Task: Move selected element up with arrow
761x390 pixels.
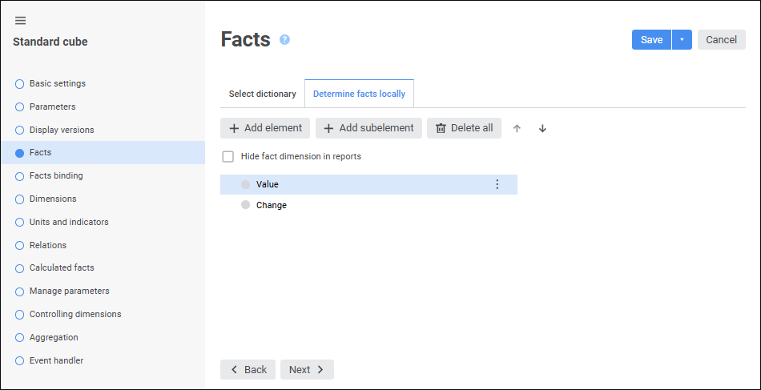Action: point(517,128)
